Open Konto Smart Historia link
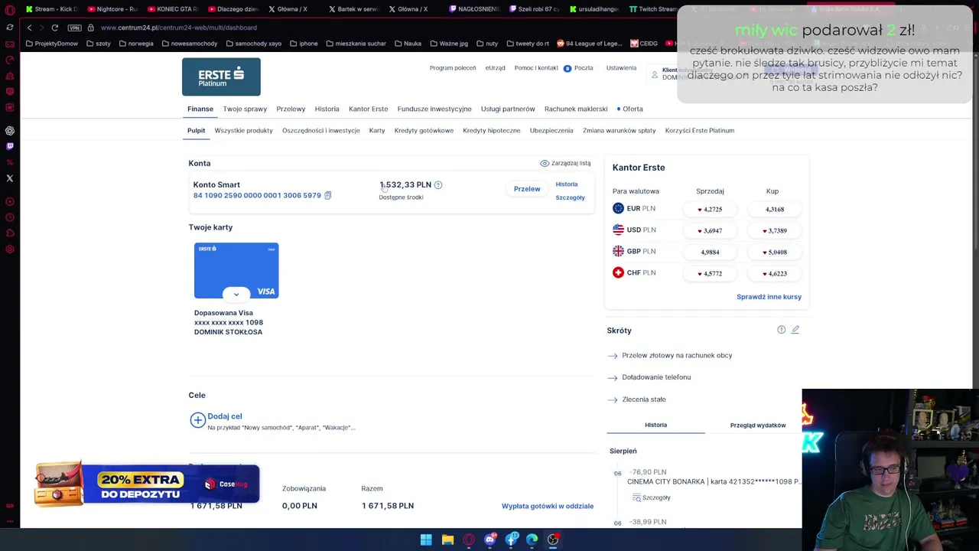The image size is (979, 551). [x=567, y=184]
